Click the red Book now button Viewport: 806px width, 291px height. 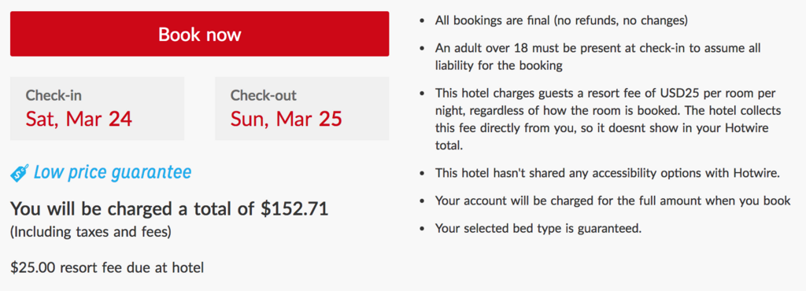[x=199, y=34]
